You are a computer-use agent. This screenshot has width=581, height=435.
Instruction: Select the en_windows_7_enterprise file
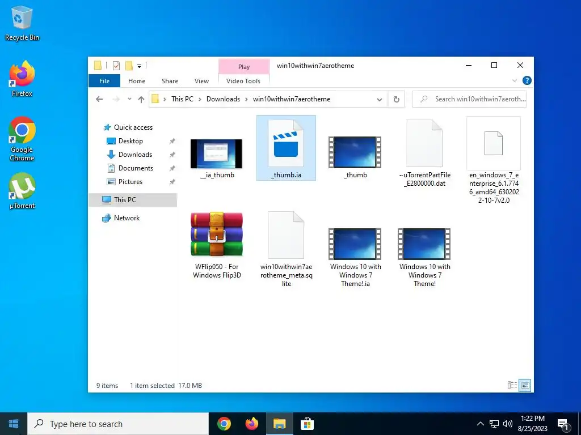[494, 160]
